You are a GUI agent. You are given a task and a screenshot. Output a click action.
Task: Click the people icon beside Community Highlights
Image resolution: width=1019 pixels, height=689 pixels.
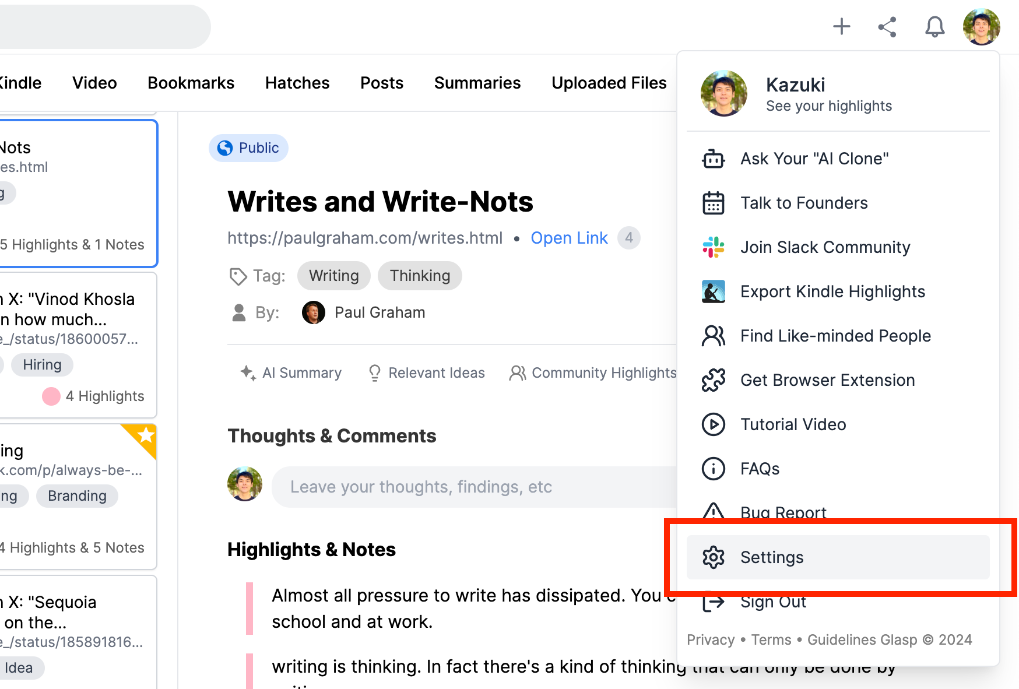click(518, 372)
